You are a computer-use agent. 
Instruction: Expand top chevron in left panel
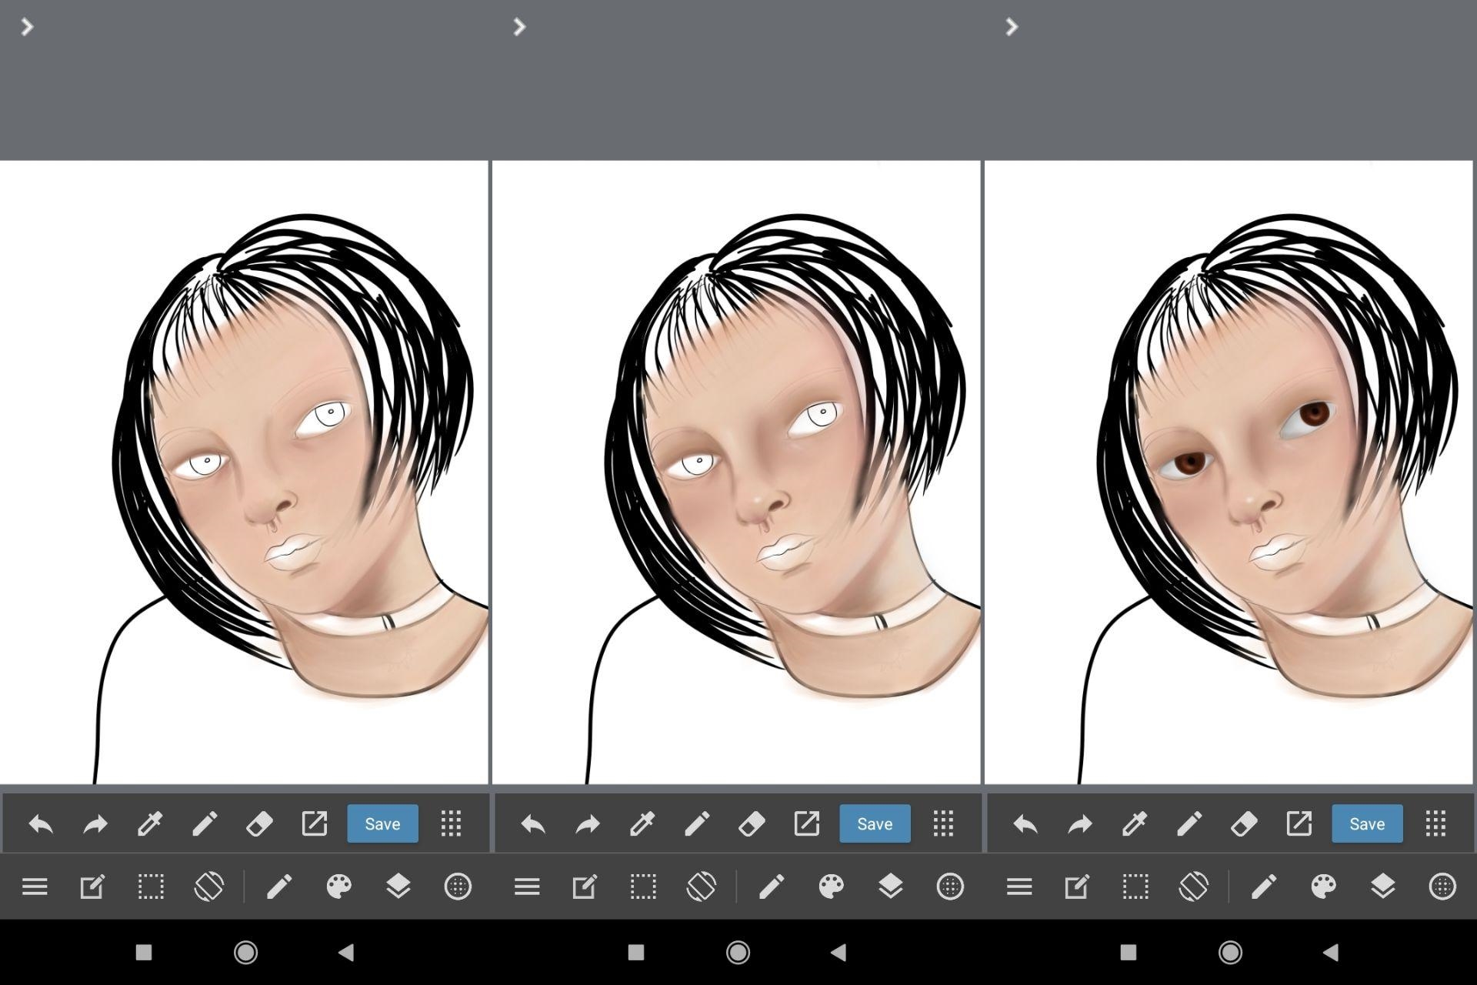pyautogui.click(x=27, y=27)
